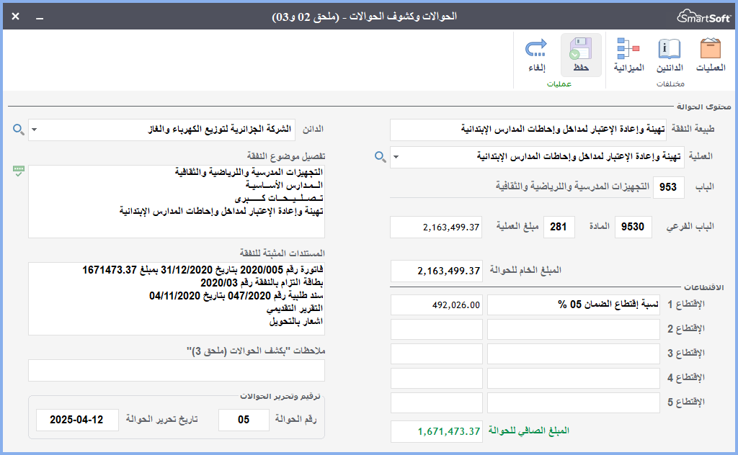Click the الإقتطاع 1 amount field showing 492,026.00

tap(436, 305)
